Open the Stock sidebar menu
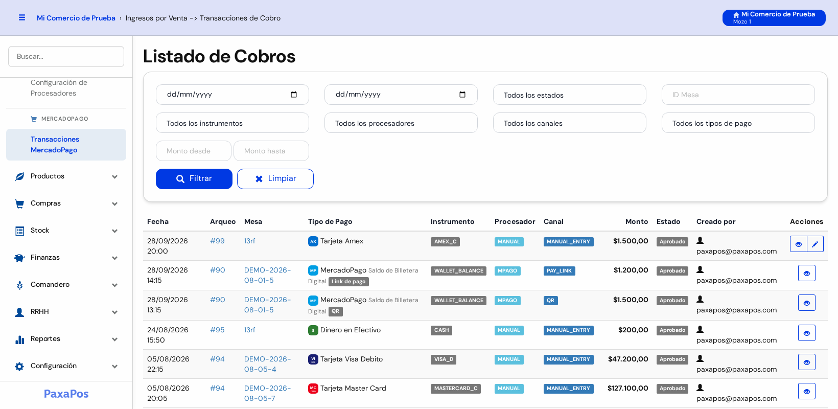The width and height of the screenshot is (838, 409). 66,231
